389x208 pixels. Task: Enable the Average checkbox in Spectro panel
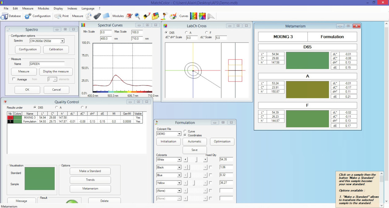pyautogui.click(x=14, y=79)
